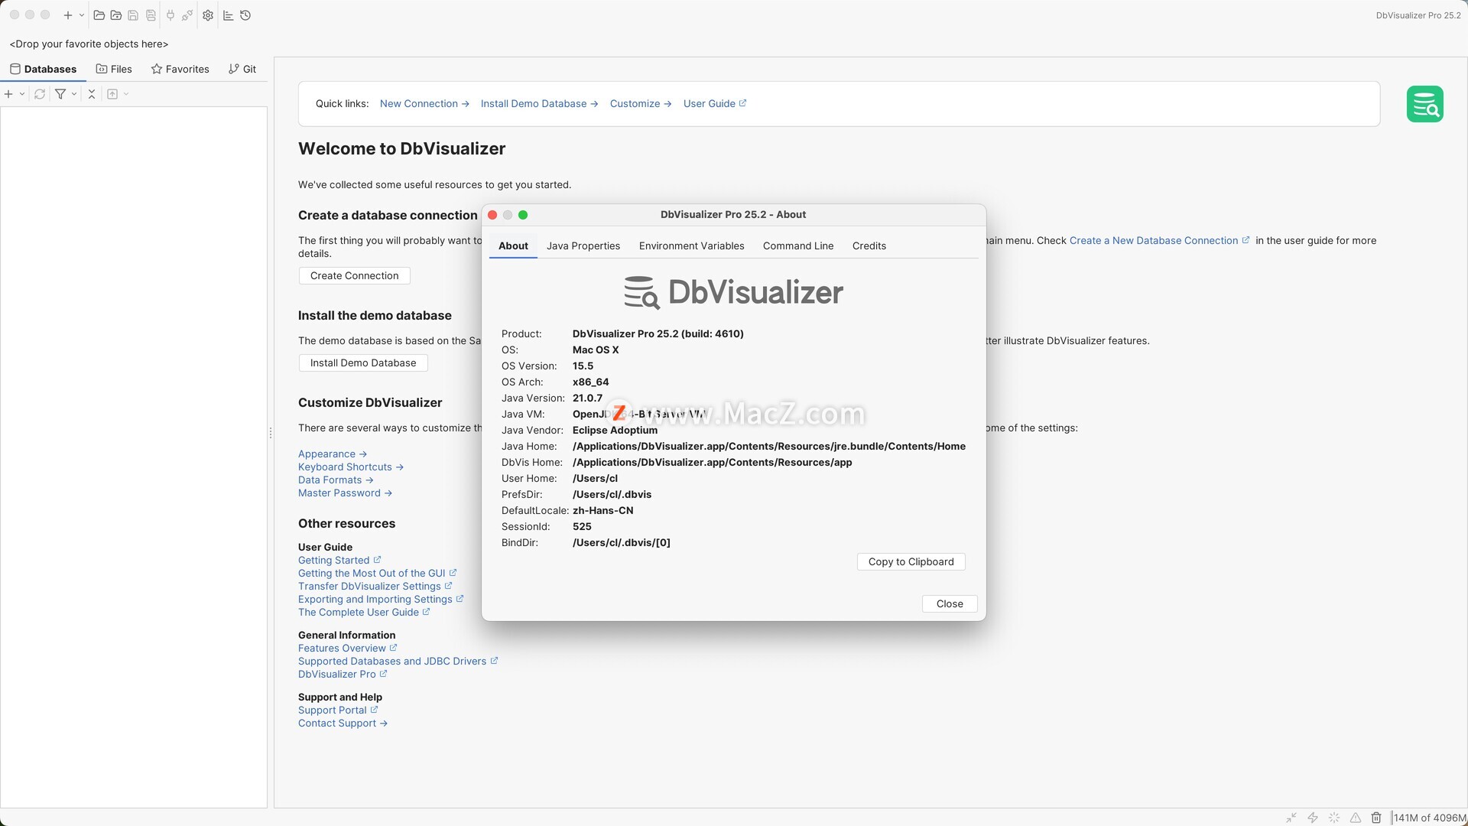Viewport: 1468px width, 826px height.
Task: Open the Master Password link
Action: (345, 493)
